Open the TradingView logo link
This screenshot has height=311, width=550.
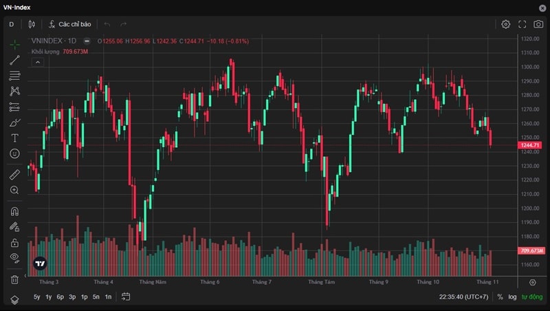click(x=40, y=264)
